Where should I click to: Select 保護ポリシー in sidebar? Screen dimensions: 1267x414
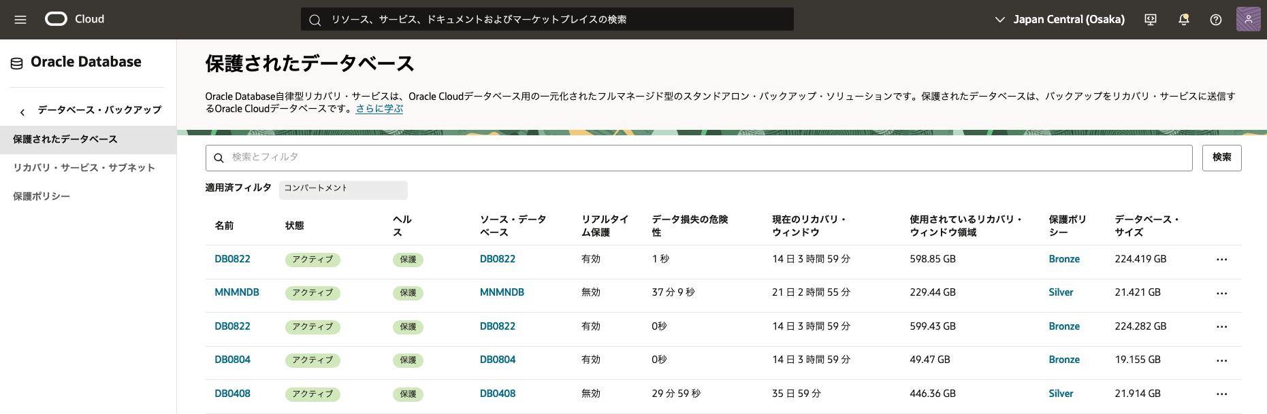42,196
